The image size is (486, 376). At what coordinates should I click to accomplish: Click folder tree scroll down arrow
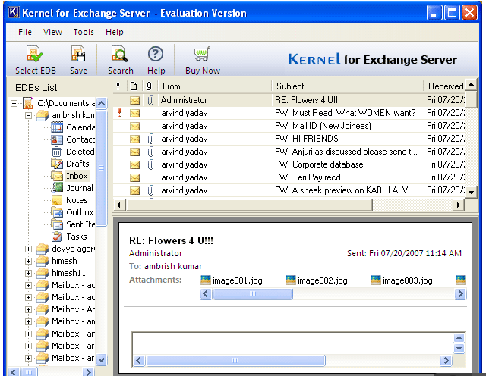tap(101, 359)
